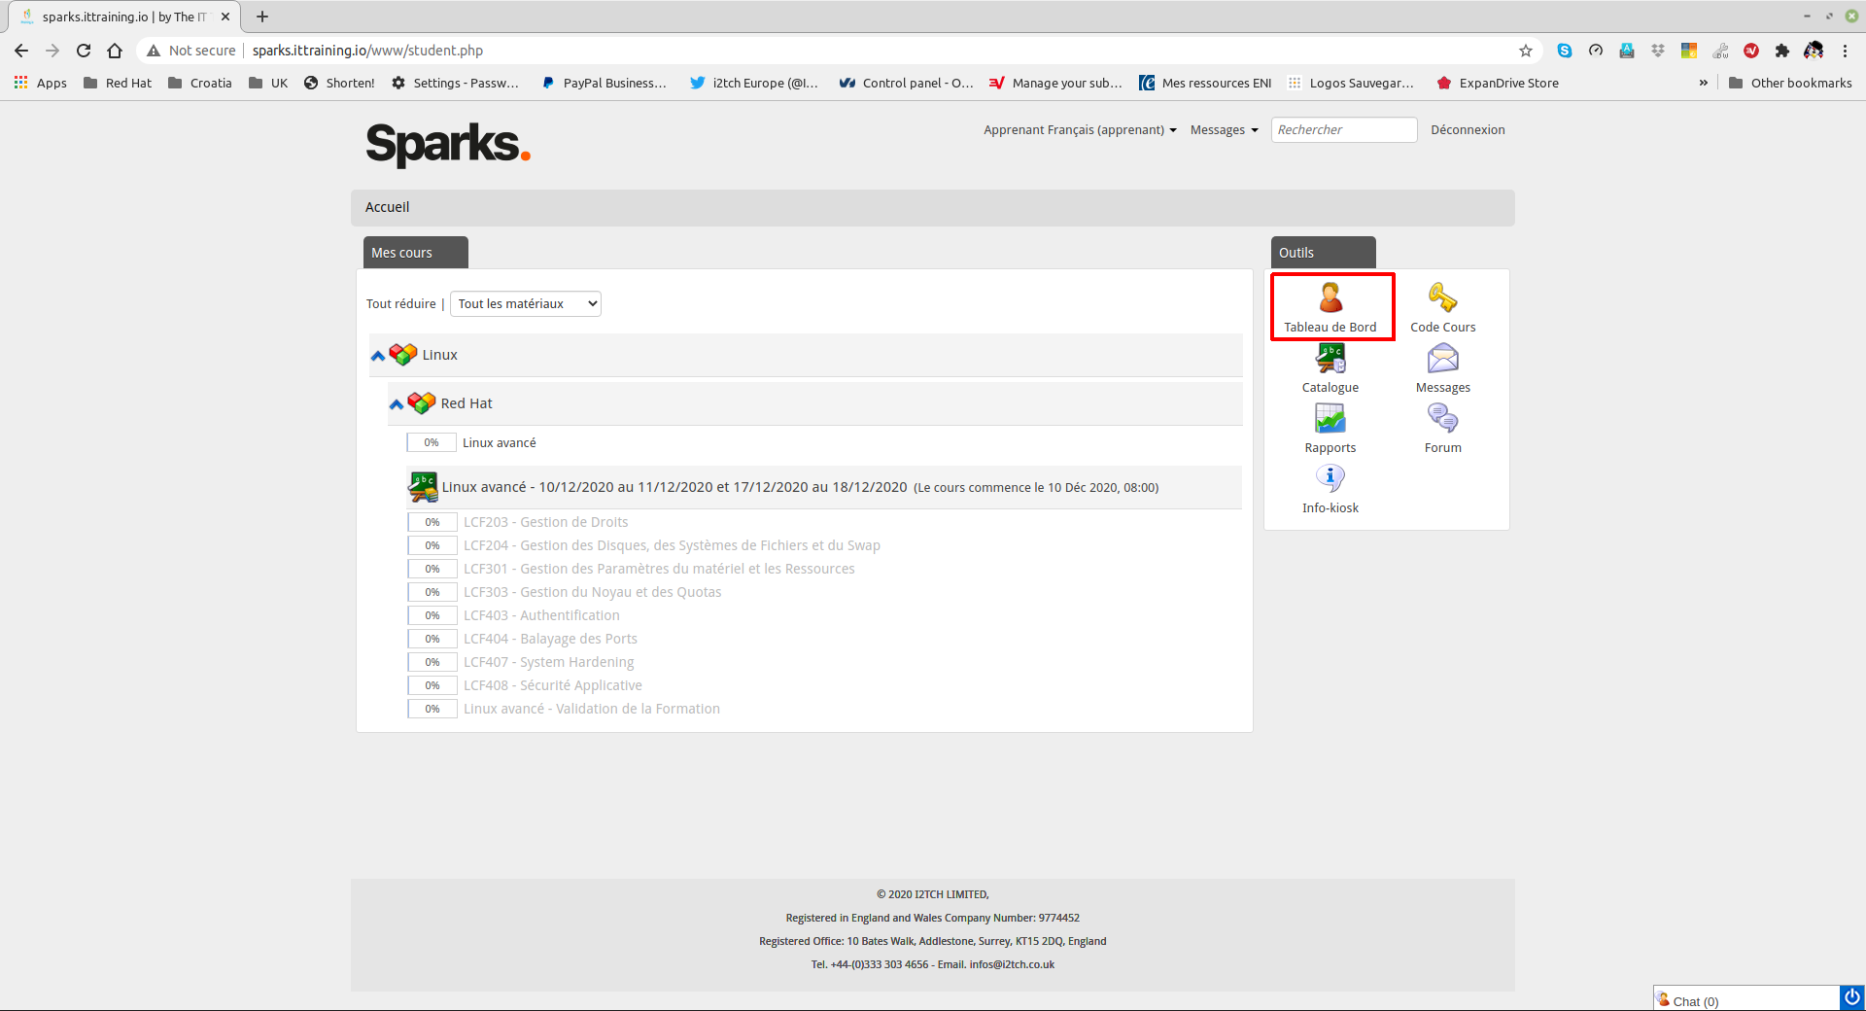1866x1011 pixels.
Task: Click the Rechercher search field
Action: pyautogui.click(x=1344, y=129)
